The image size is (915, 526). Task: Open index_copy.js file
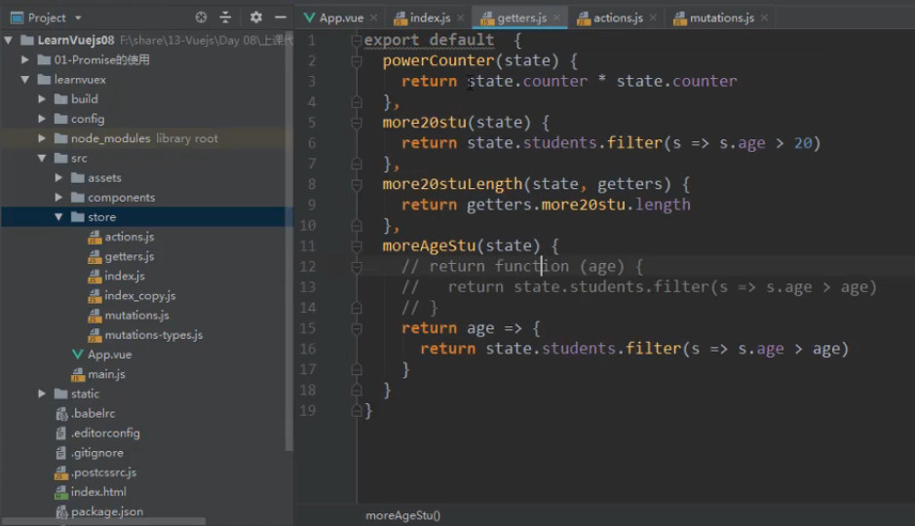pyautogui.click(x=139, y=296)
